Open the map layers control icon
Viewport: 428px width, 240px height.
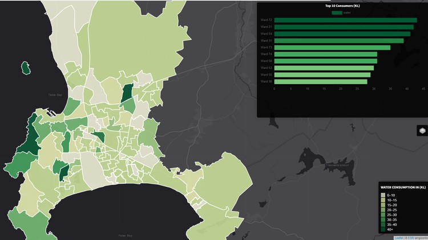tap(422, 131)
